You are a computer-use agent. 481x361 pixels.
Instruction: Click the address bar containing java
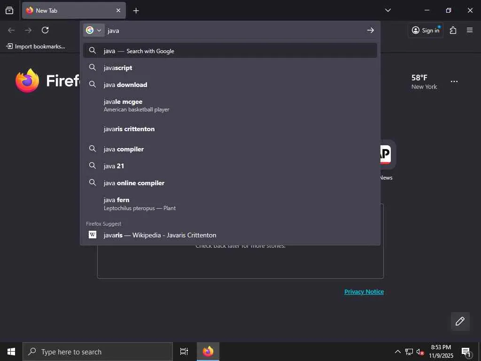[235, 31]
